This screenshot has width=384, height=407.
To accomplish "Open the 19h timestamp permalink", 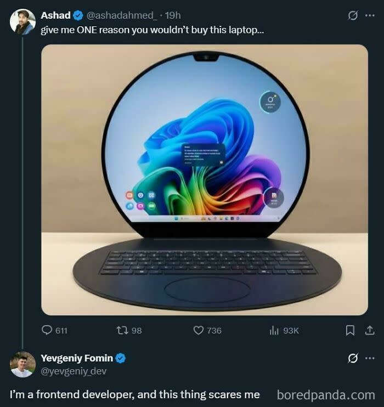I will point(173,15).
